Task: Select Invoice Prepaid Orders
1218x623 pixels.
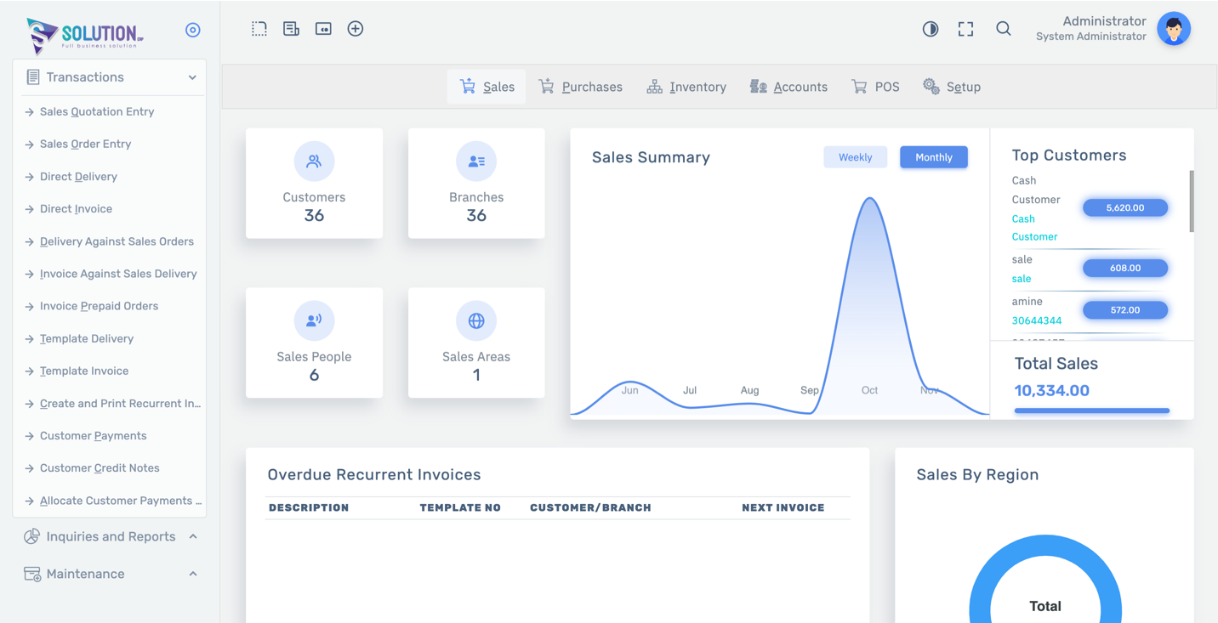Action: [x=99, y=306]
